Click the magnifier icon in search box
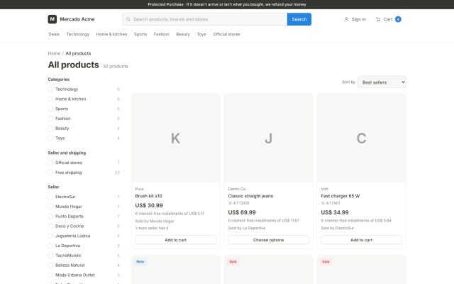The image size is (454, 284). tap(128, 19)
